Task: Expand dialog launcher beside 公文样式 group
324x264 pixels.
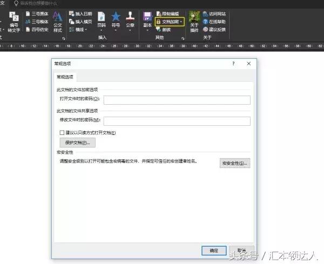Action: point(64,38)
